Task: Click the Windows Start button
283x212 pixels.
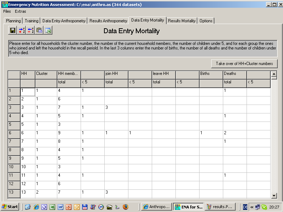Action: [10, 207]
